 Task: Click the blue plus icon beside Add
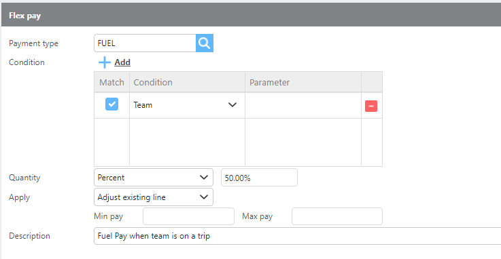105,62
